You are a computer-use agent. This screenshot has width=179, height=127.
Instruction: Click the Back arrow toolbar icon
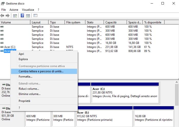(x=2, y=16)
